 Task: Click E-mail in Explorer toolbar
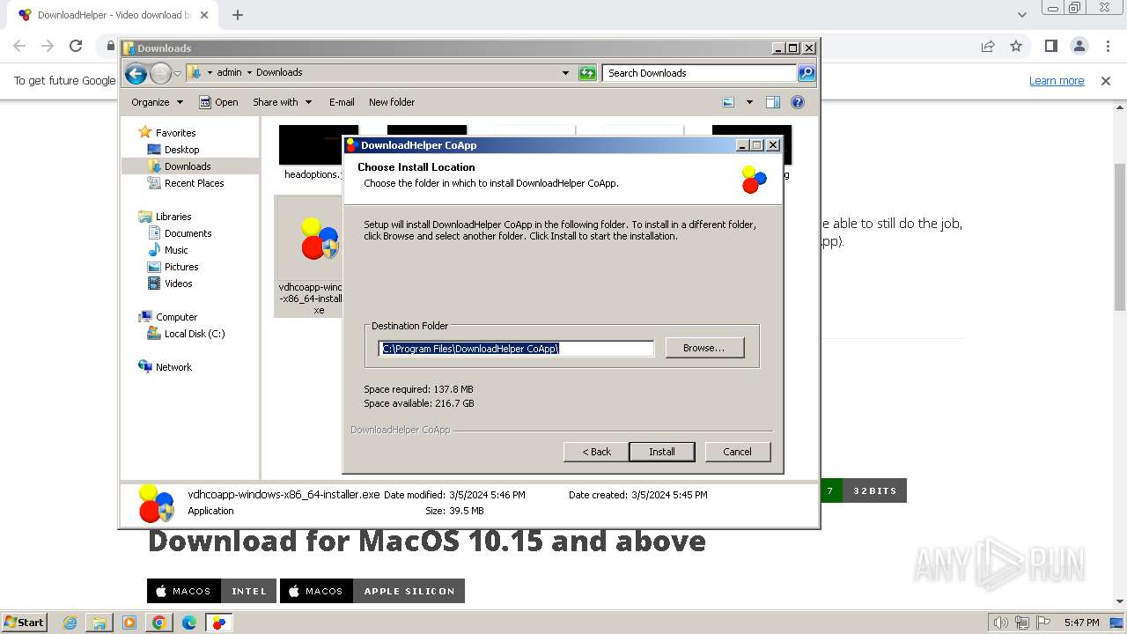point(342,102)
